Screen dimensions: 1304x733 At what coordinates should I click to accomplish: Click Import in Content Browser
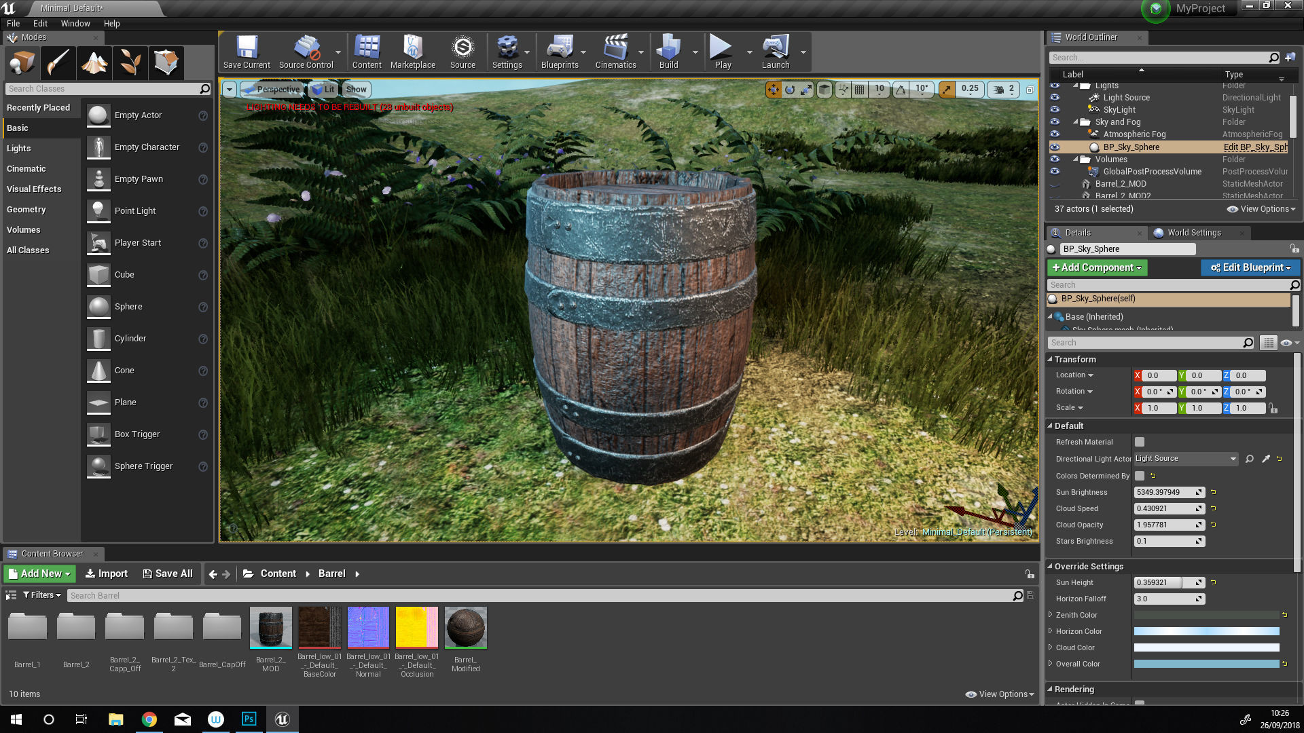point(106,574)
